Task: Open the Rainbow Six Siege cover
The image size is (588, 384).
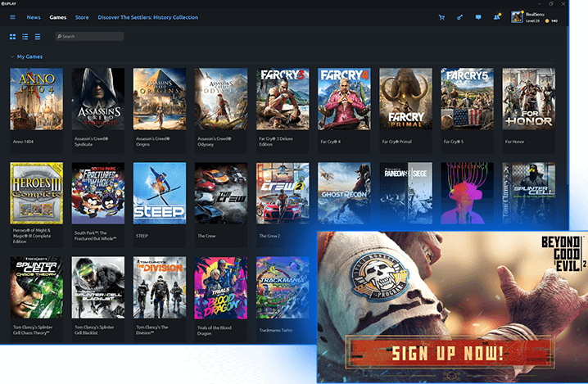Action: click(x=405, y=193)
